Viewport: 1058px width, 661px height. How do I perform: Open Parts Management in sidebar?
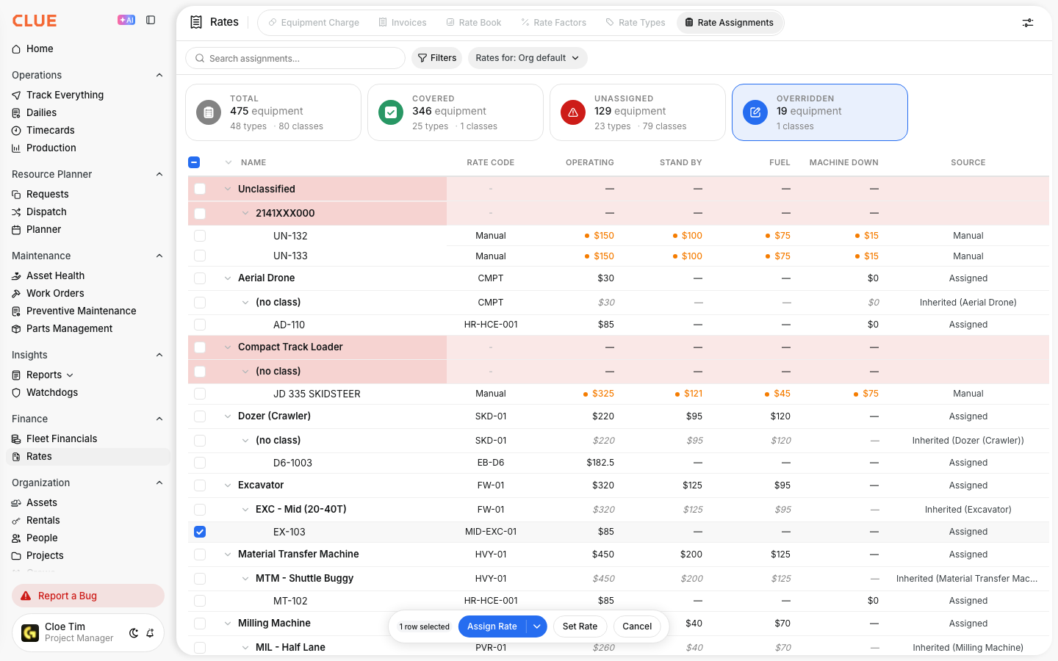(70, 328)
